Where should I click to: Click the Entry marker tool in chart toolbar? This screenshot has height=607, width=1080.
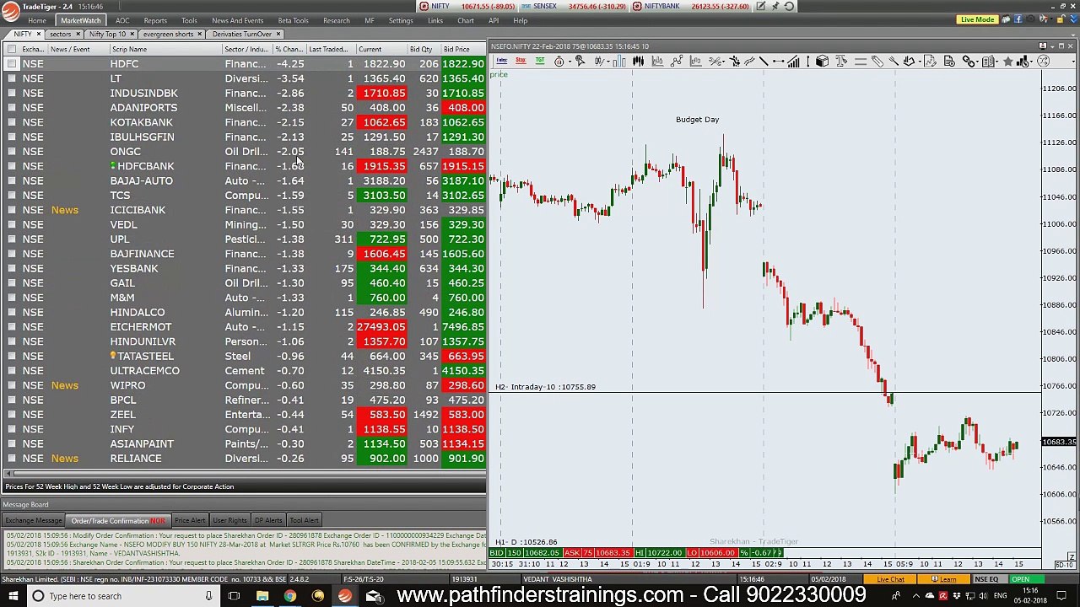tap(501, 61)
